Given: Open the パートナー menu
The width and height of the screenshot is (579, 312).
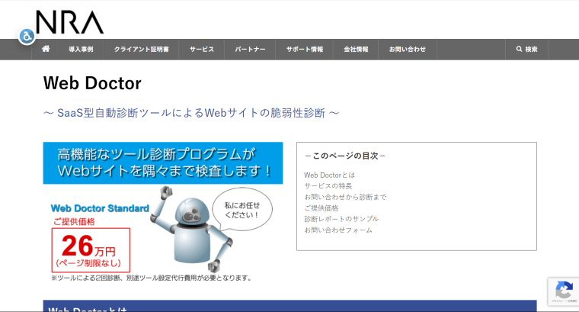Looking at the screenshot, I should click(x=250, y=49).
